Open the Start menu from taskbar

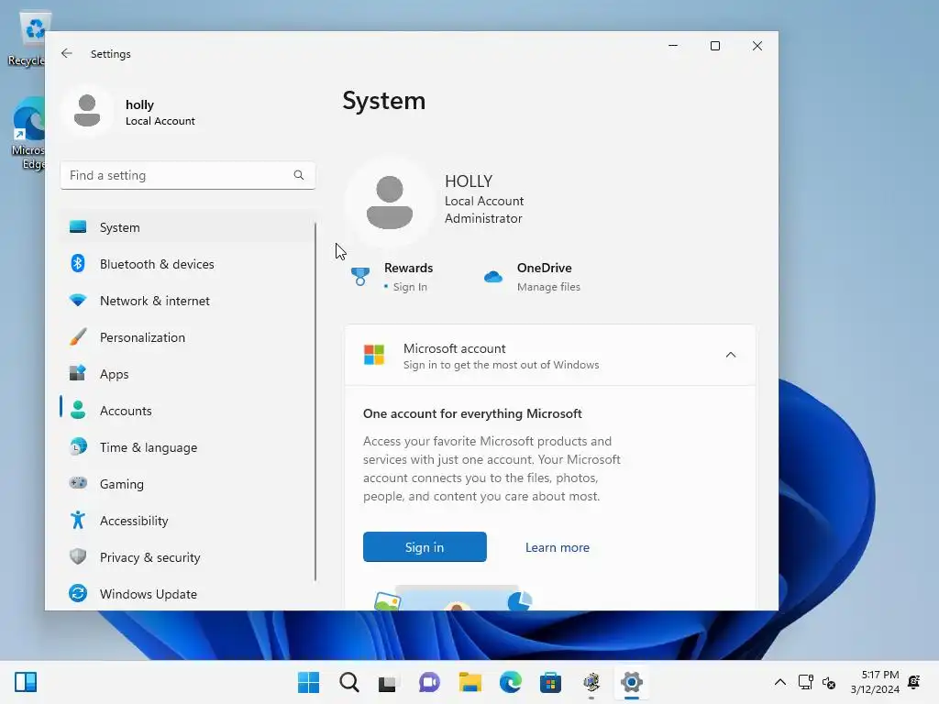tap(308, 682)
